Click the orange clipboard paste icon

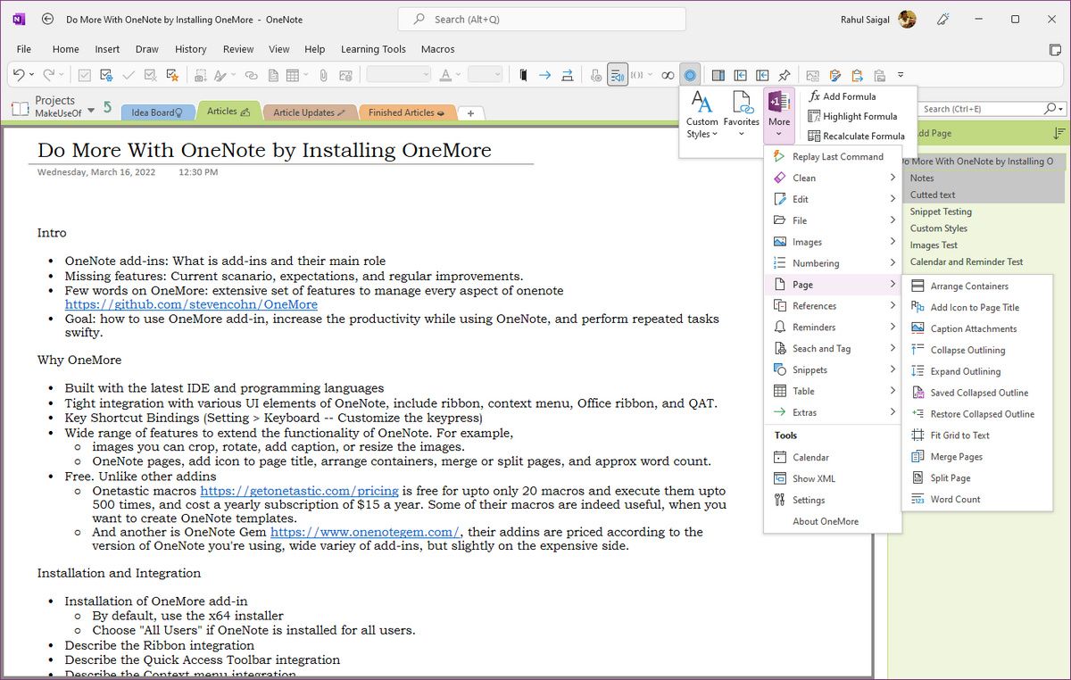pyautogui.click(x=857, y=76)
